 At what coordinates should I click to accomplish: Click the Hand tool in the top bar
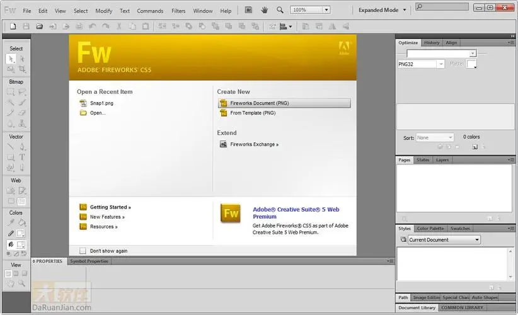(x=265, y=10)
